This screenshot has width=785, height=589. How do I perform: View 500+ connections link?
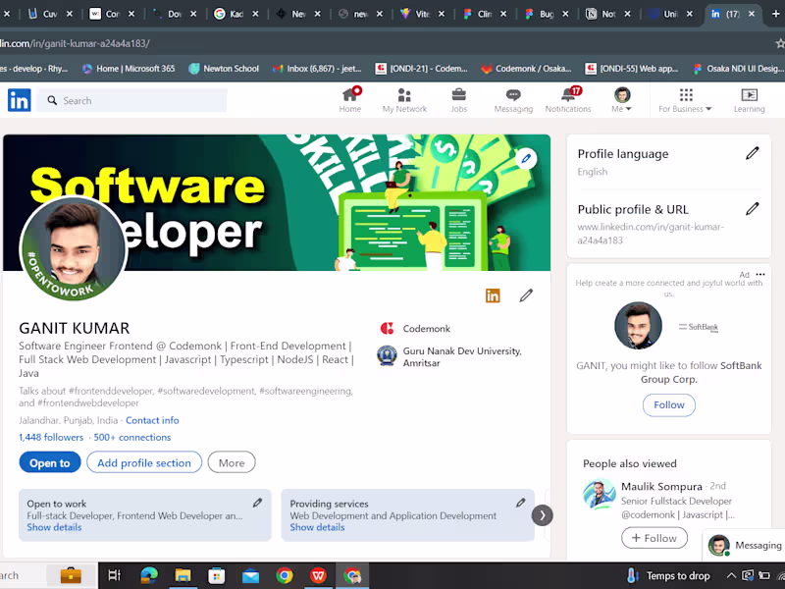click(x=132, y=437)
